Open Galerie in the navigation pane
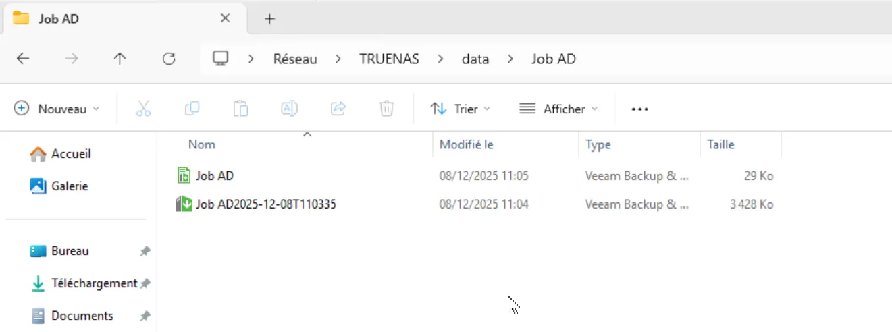 (70, 186)
